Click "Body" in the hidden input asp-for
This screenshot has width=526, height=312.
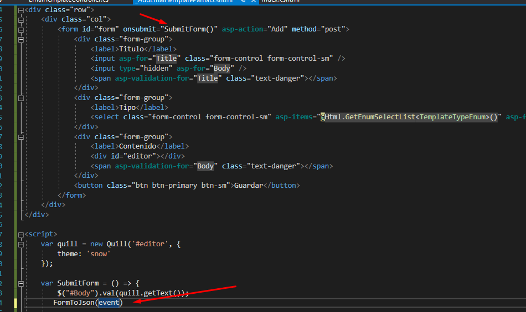coord(221,68)
